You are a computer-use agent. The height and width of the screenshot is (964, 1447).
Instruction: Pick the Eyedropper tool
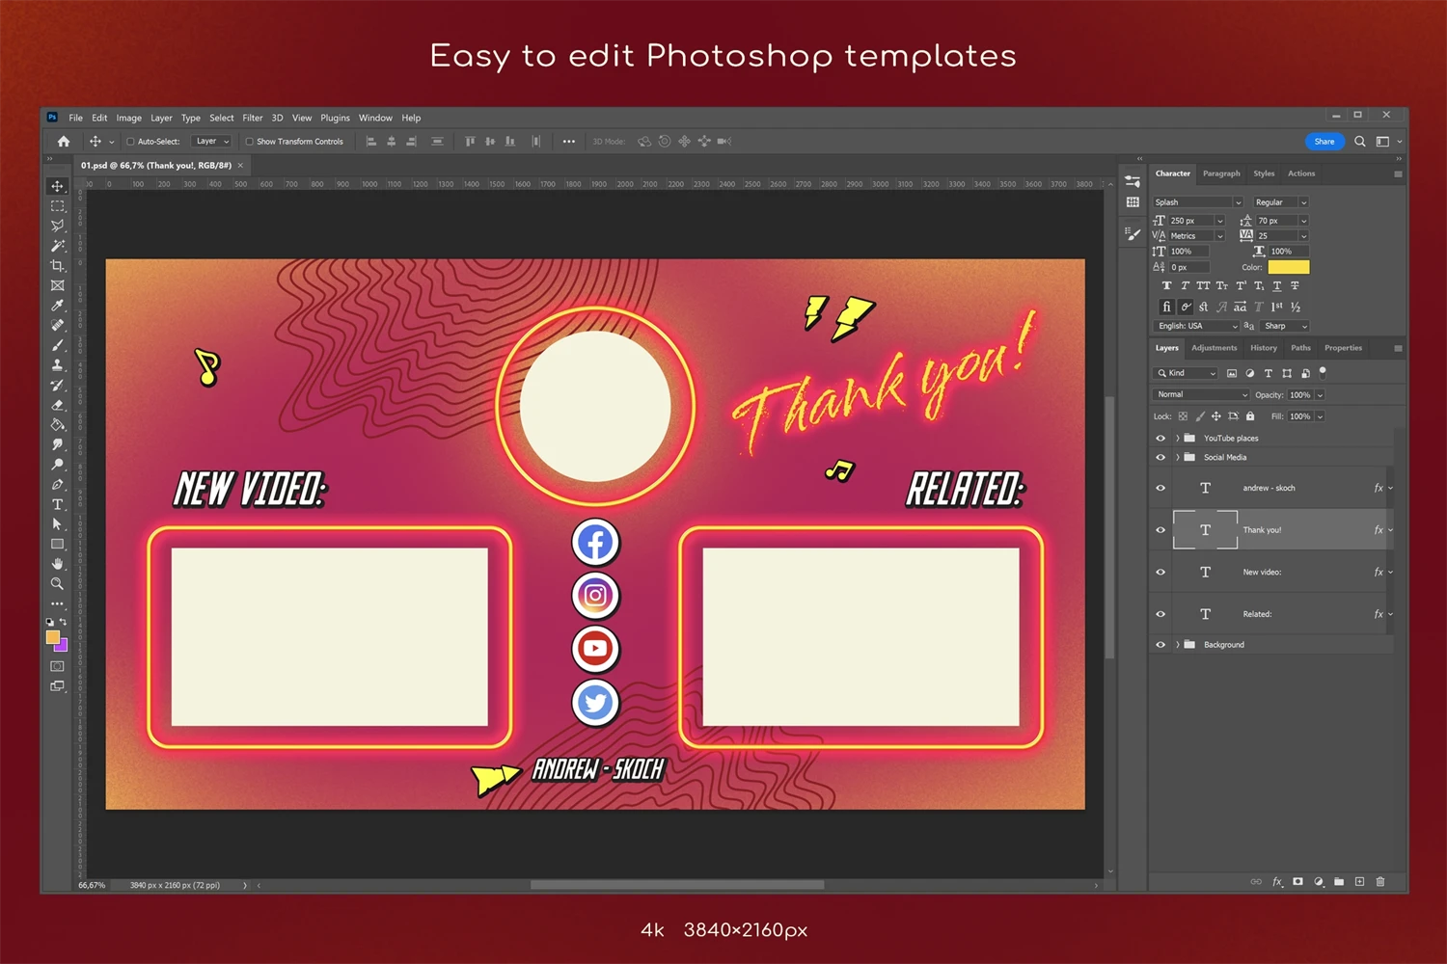[x=58, y=306]
